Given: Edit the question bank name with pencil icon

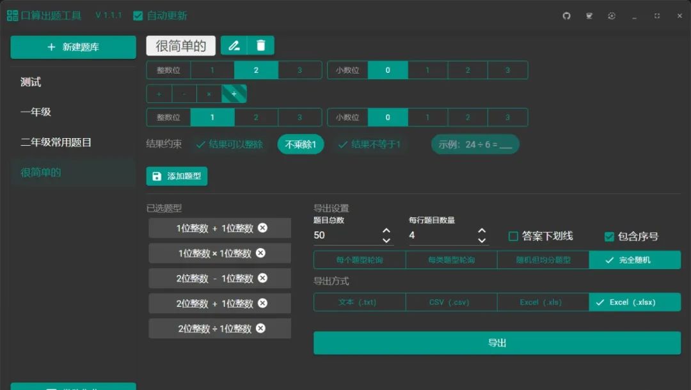Looking at the screenshot, I should 234,45.
